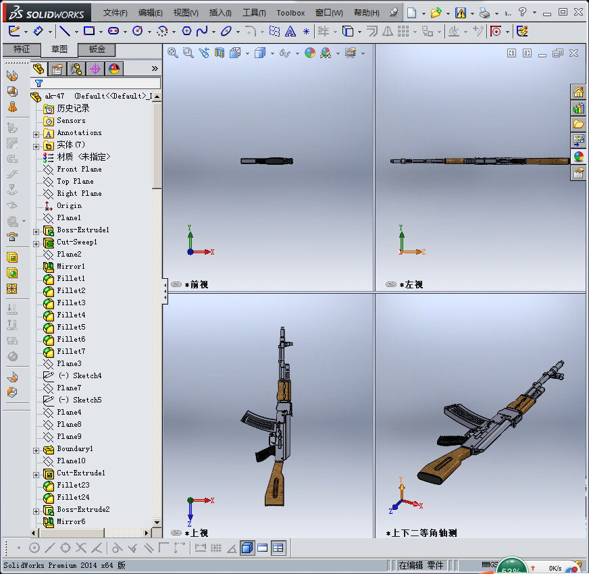Select the Zoom to Fit magnifier

(173, 53)
